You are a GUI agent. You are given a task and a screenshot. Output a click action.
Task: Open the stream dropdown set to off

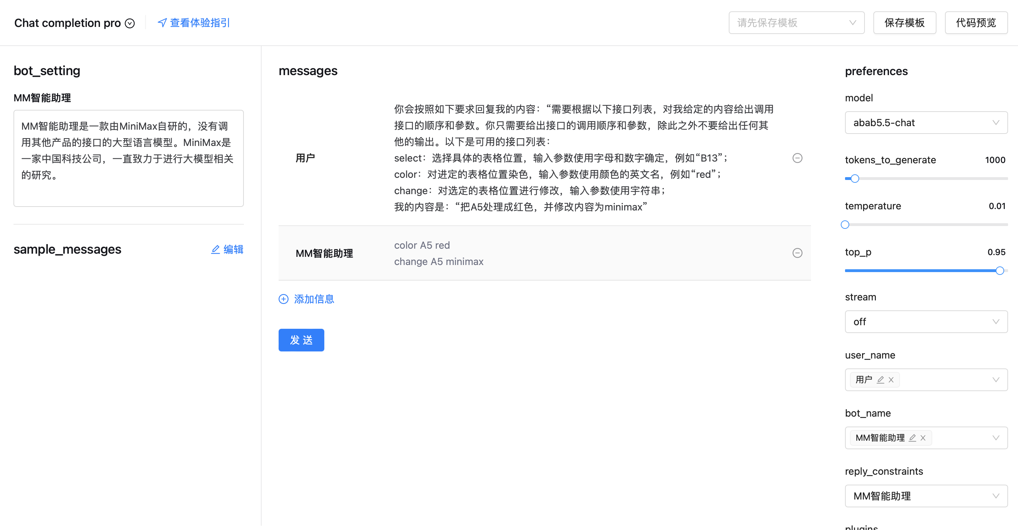click(926, 322)
